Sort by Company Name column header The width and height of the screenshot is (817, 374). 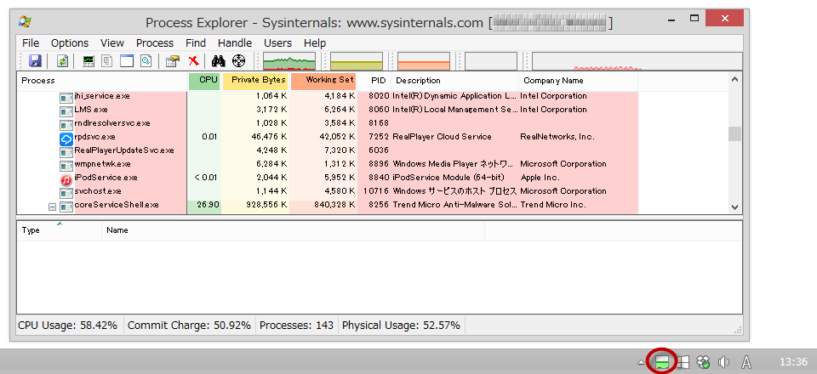pos(579,81)
